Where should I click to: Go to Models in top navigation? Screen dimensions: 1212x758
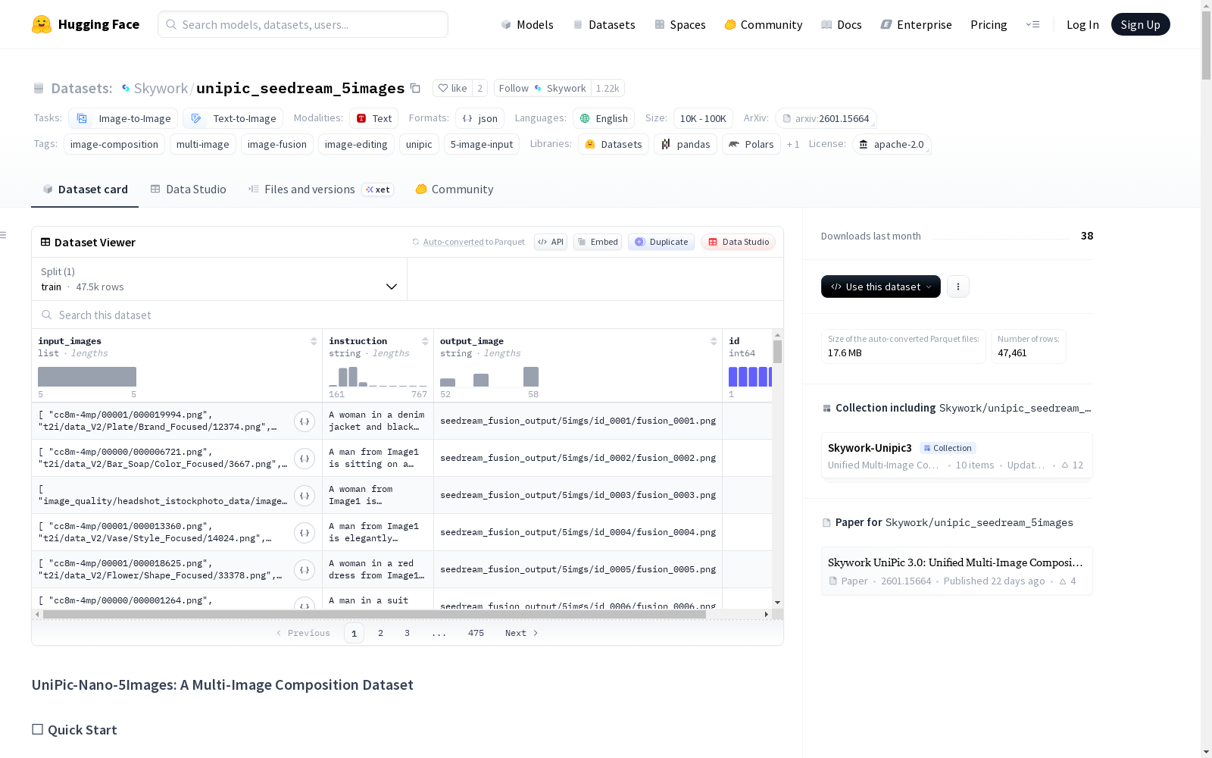[527, 24]
